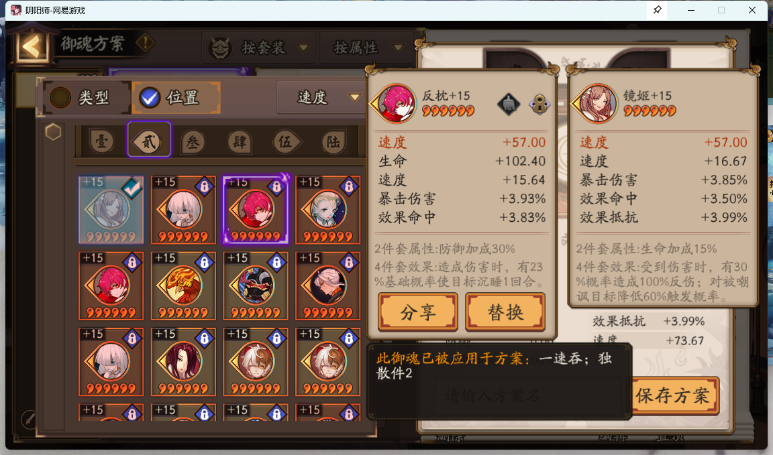The width and height of the screenshot is (773, 455).
Task: Click the 替换 replace button
Action: [x=505, y=312]
